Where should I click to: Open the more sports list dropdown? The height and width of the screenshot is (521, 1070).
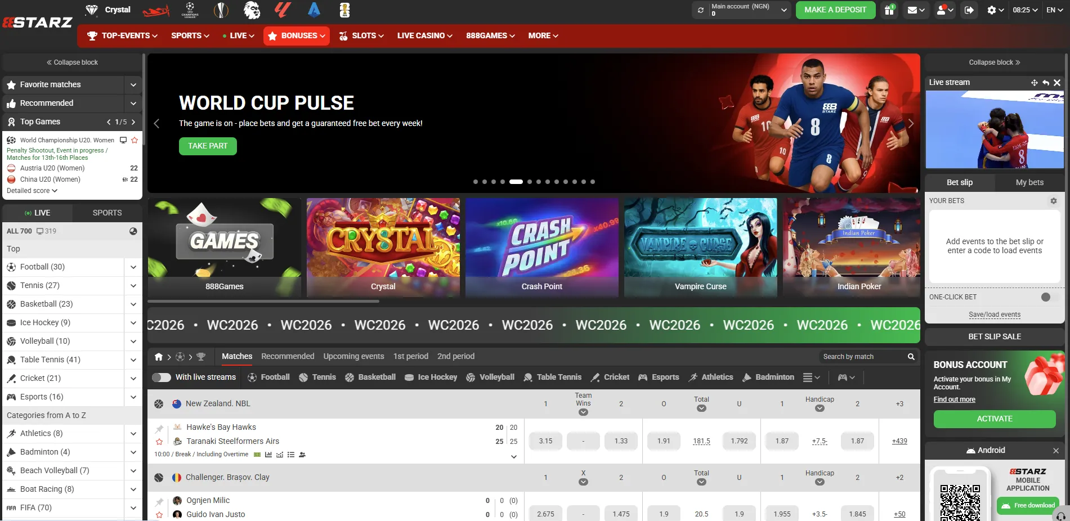(x=811, y=378)
